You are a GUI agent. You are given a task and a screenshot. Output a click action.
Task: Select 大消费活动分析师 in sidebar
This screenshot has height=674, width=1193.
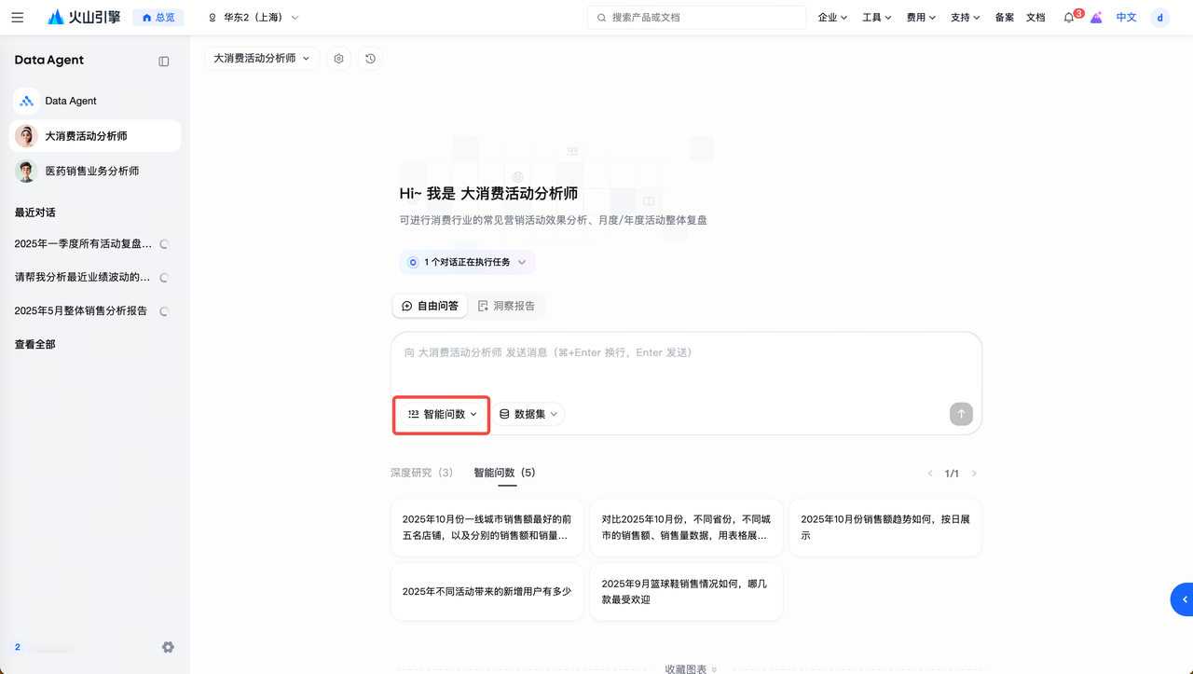point(95,136)
